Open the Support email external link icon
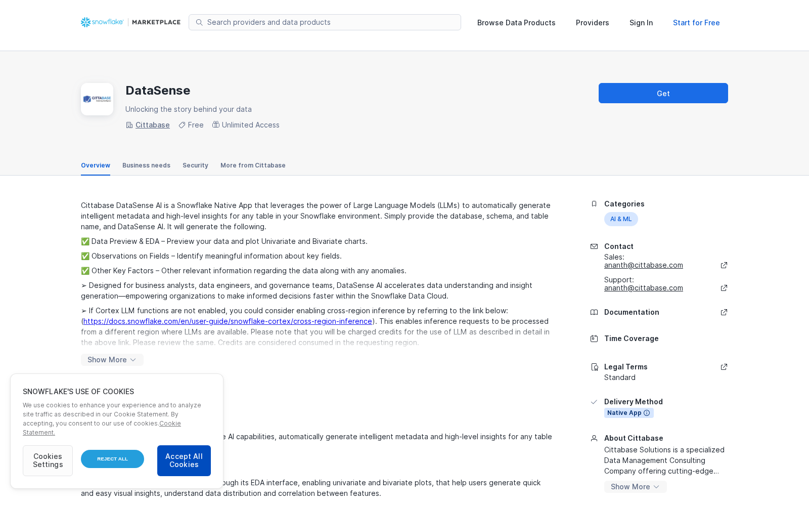The height and width of the screenshot is (506, 809). click(x=724, y=288)
